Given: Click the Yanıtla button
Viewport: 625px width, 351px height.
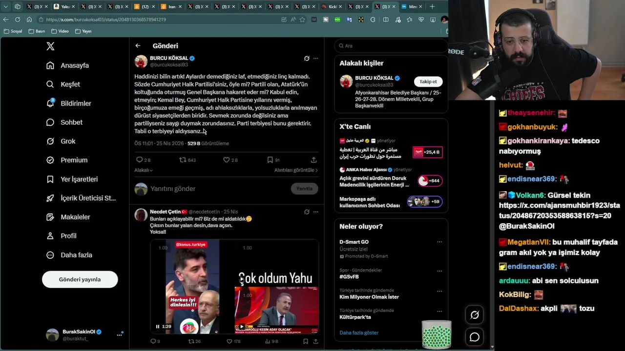Looking at the screenshot, I should point(304,189).
